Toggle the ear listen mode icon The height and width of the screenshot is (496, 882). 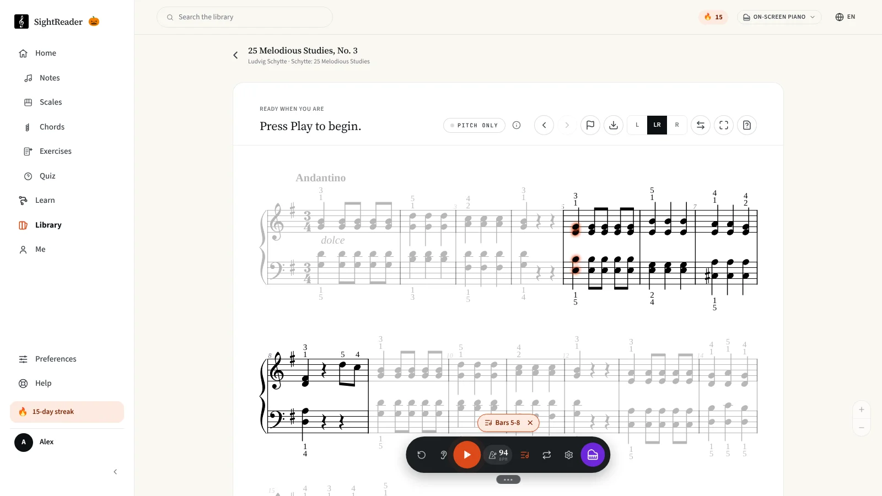click(444, 455)
